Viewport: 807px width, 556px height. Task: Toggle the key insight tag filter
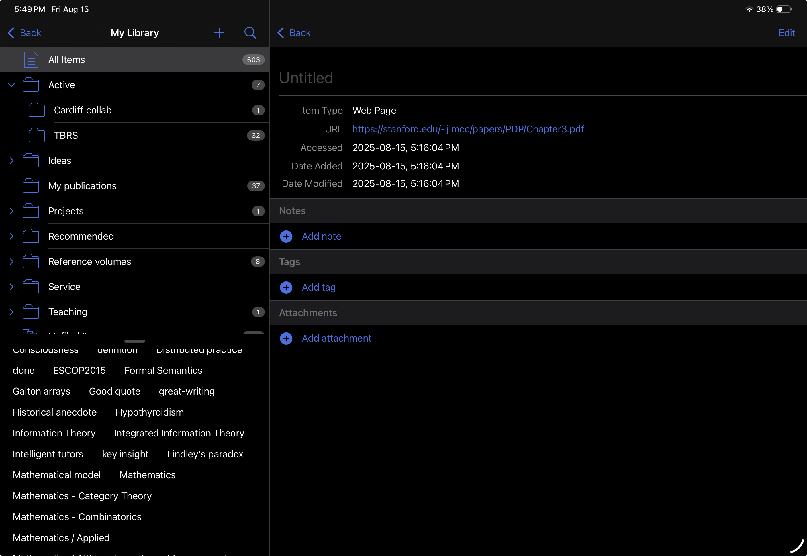point(125,454)
